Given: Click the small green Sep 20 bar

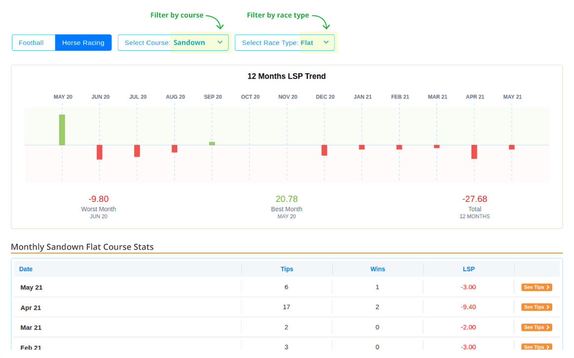Looking at the screenshot, I should coord(212,143).
